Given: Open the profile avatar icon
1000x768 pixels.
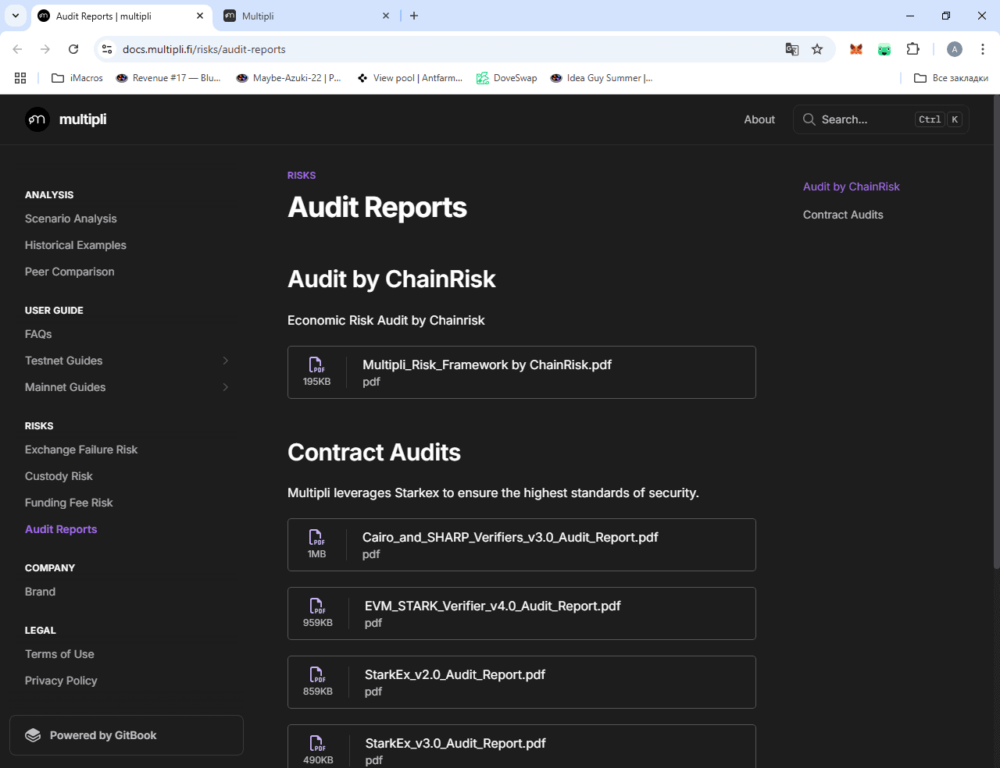Looking at the screenshot, I should click(x=955, y=49).
